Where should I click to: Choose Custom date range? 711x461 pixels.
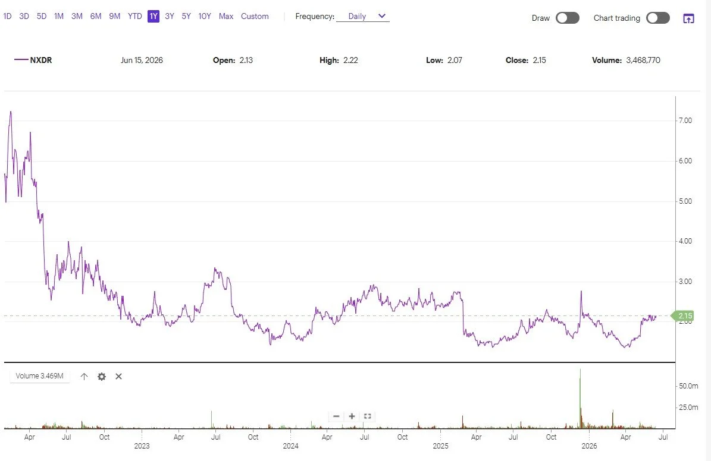click(255, 16)
